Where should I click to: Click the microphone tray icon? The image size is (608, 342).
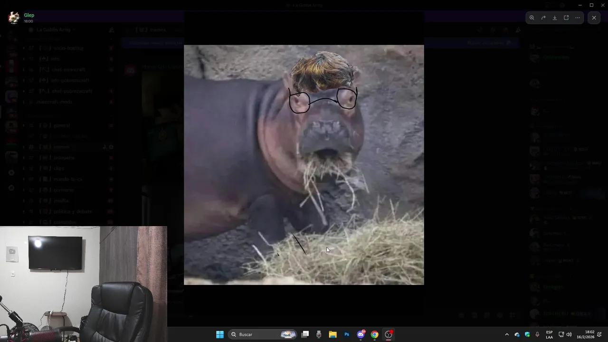tap(537, 334)
